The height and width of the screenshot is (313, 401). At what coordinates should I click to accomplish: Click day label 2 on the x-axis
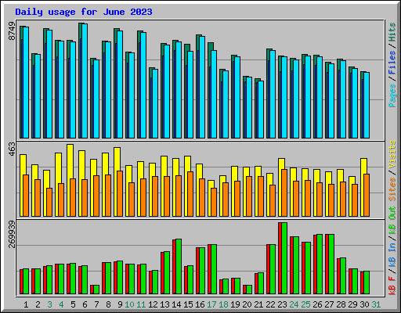pos(38,304)
